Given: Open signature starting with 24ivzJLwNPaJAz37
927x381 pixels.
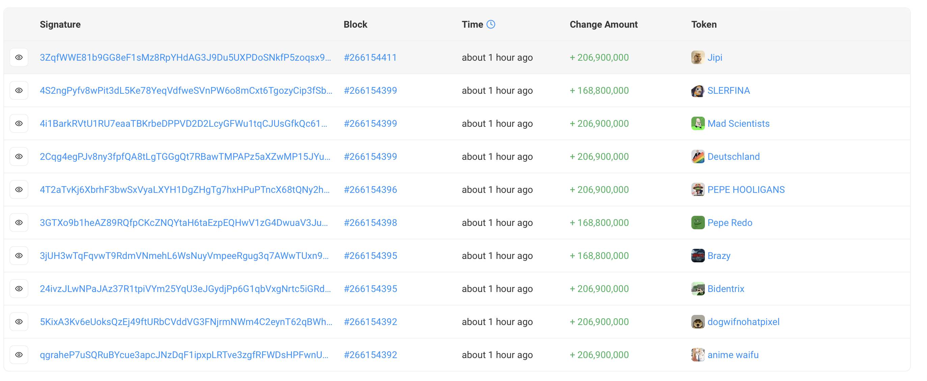Looking at the screenshot, I should 185,289.
